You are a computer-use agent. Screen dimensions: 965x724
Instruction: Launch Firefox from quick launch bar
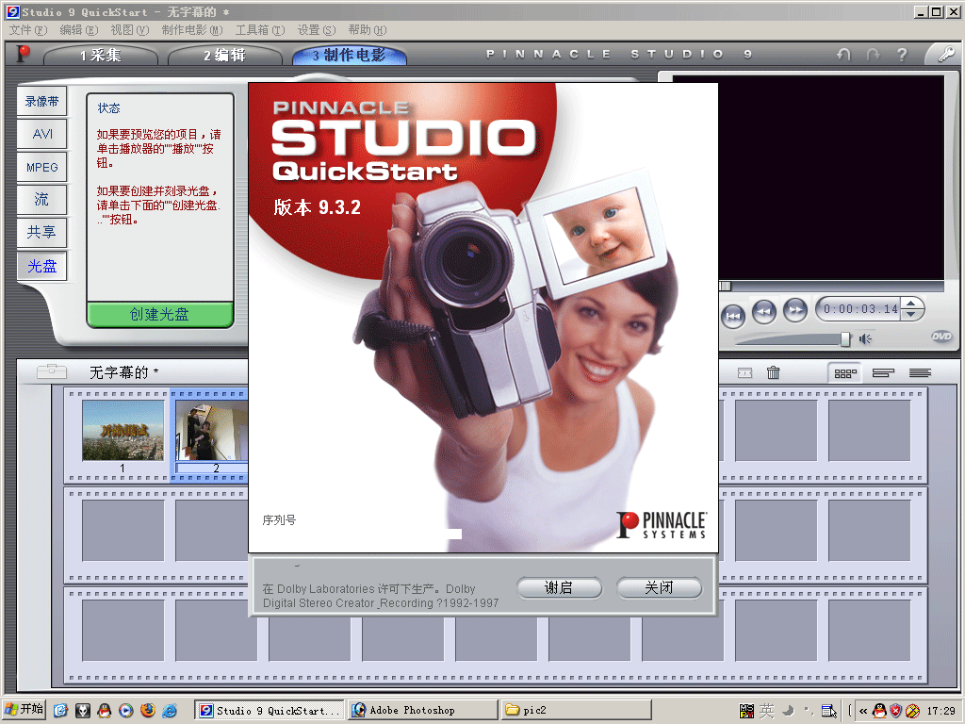point(148,711)
